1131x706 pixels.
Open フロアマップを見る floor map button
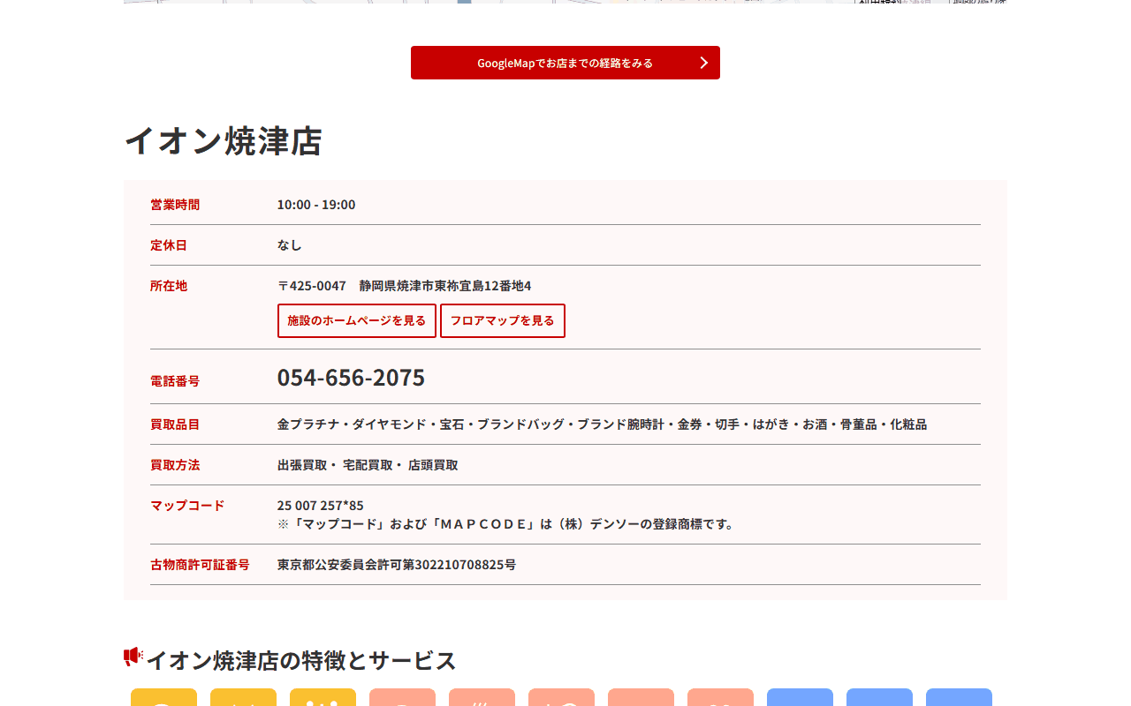click(x=503, y=320)
